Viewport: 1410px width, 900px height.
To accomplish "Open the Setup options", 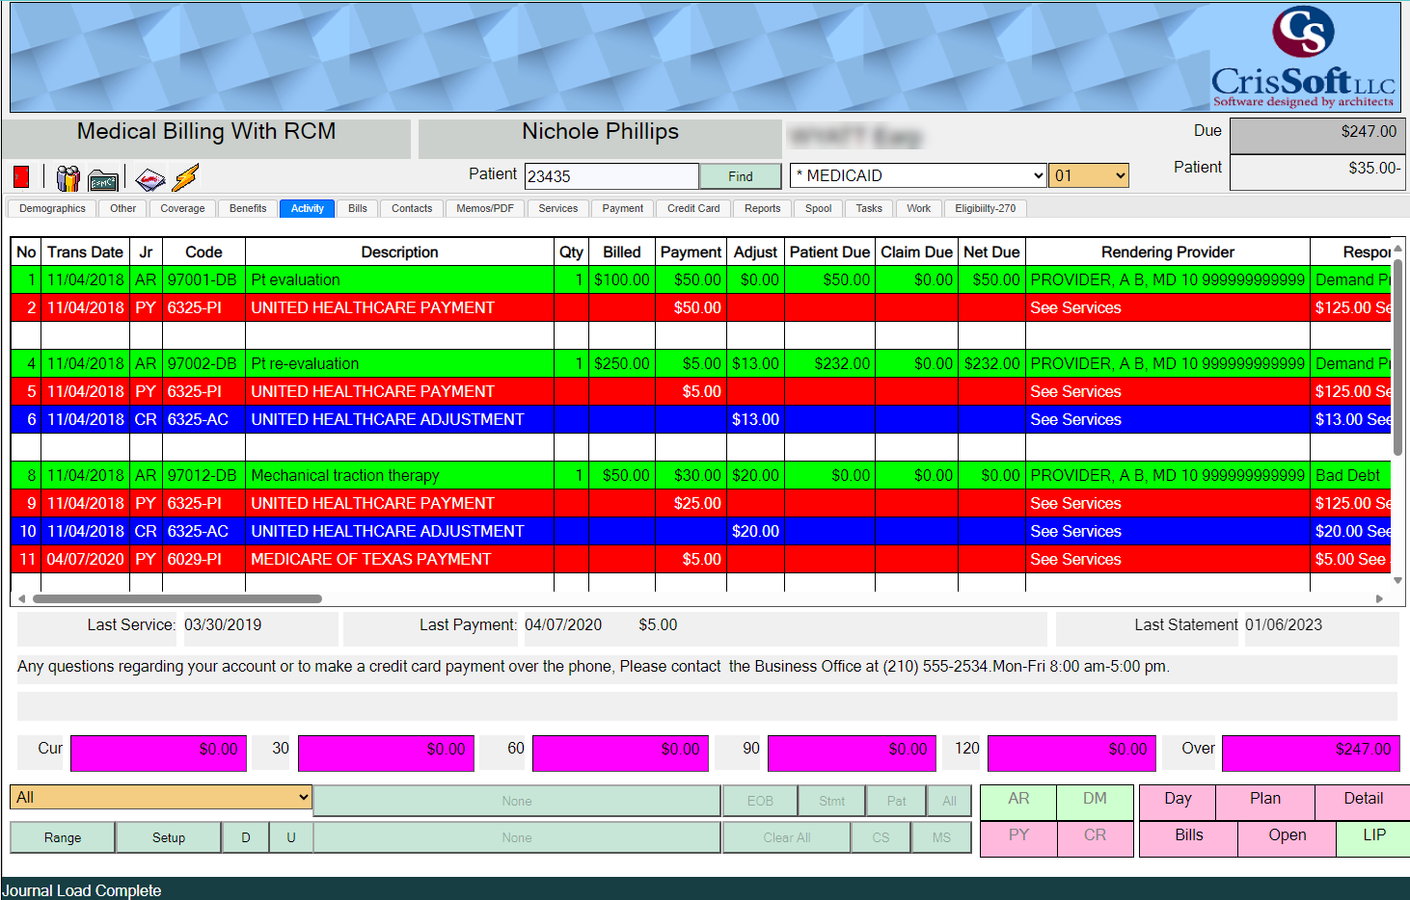I will [x=168, y=836].
